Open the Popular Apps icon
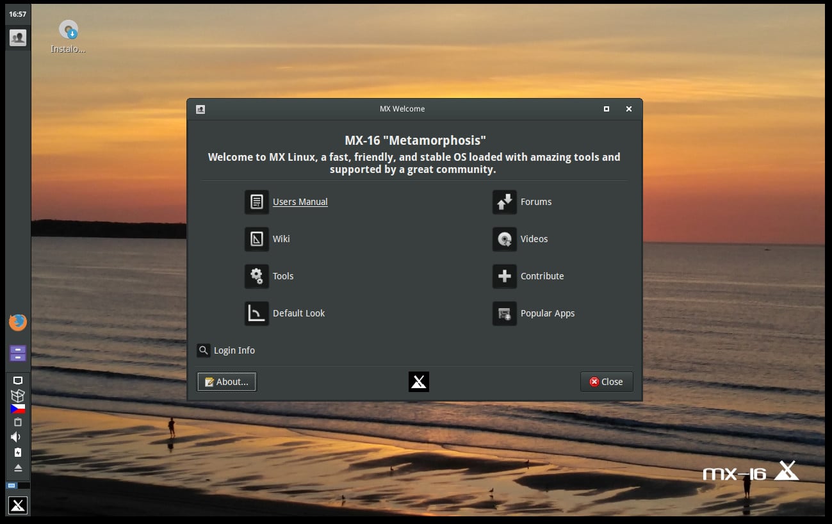Screen dimensions: 832x524 click(504, 313)
